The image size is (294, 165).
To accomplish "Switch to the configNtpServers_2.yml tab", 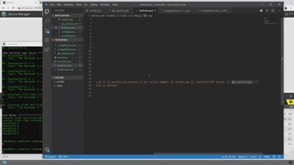I will (x=214, y=11).
